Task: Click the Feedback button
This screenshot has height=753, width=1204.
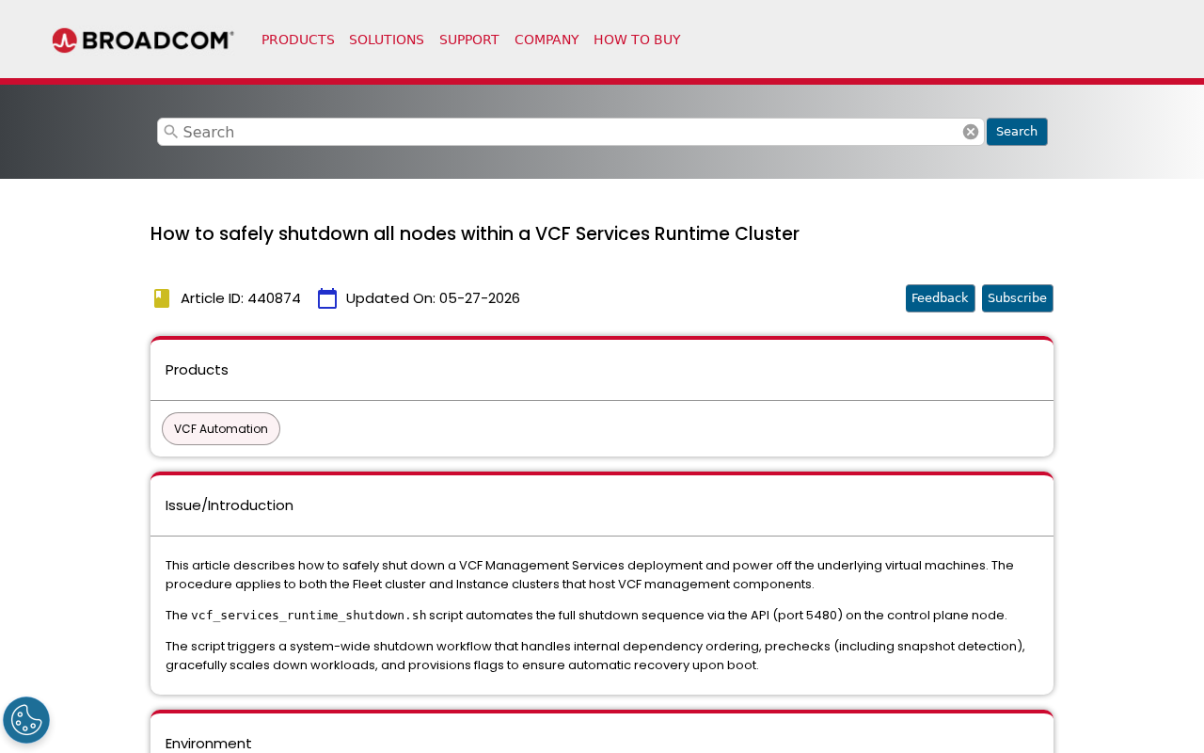Action: (940, 298)
